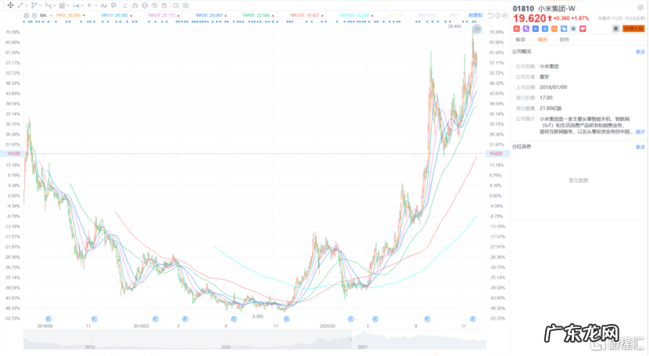Hide all drawings with eye-slash icon

point(155,5)
